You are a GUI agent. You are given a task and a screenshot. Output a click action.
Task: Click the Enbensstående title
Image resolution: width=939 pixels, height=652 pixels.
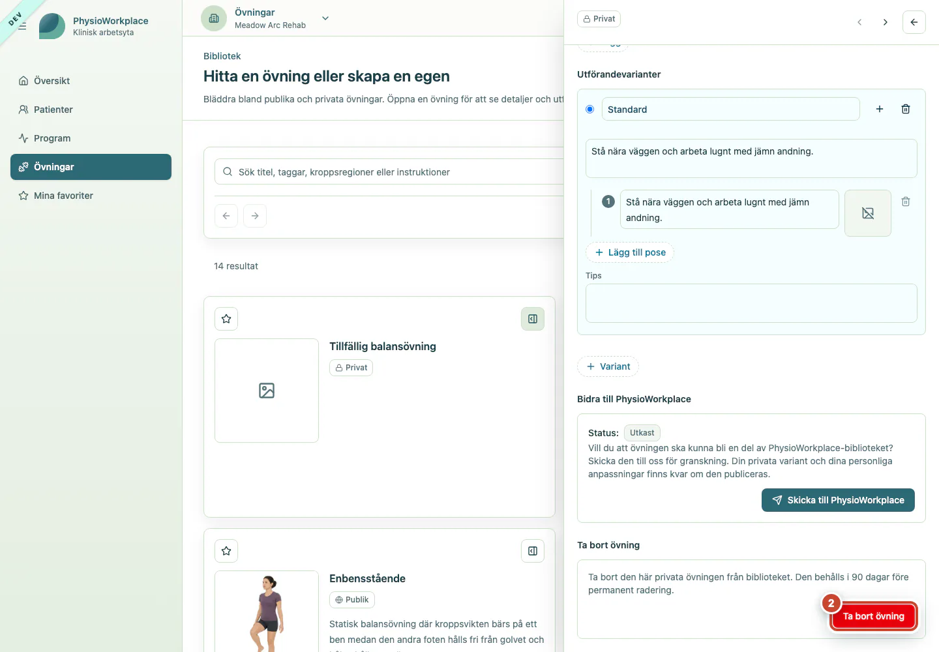coord(367,578)
